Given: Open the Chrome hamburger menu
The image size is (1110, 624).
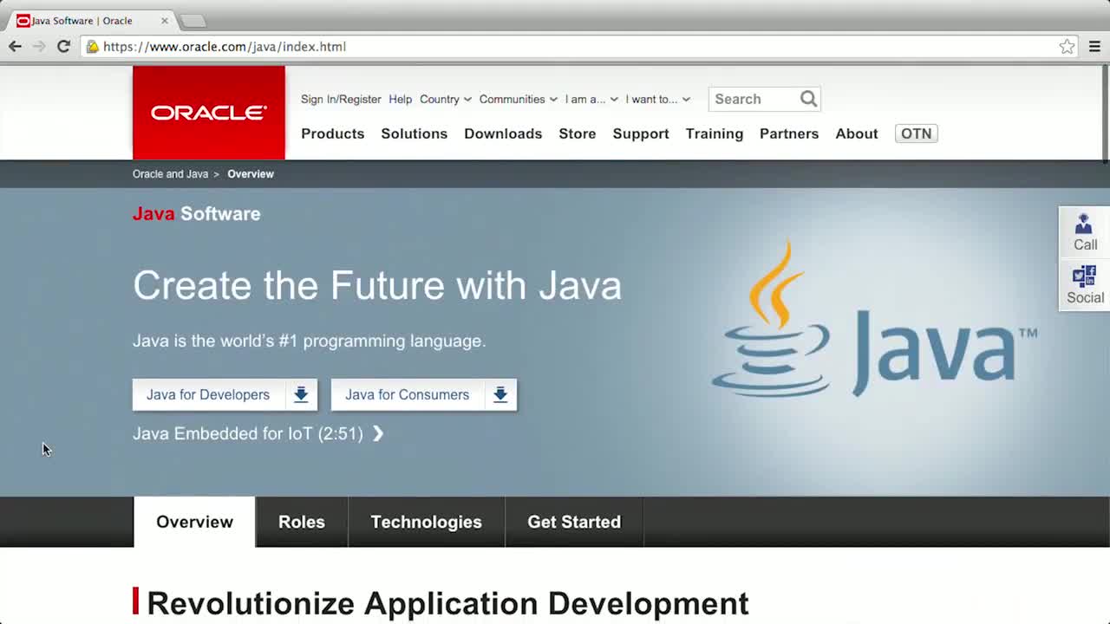Looking at the screenshot, I should [1094, 47].
